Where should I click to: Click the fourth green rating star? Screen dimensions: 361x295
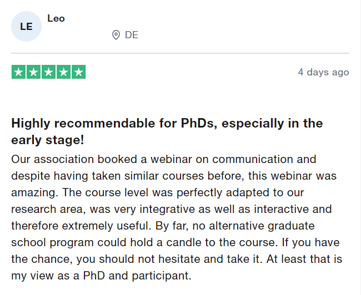pos(63,72)
